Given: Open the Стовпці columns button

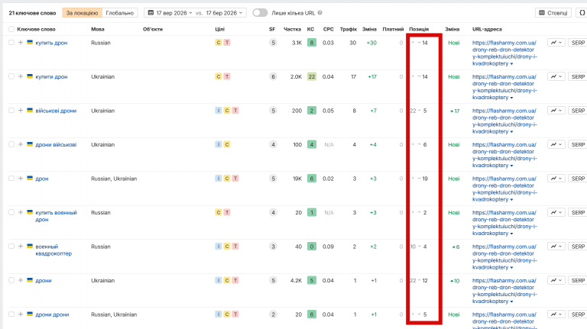Looking at the screenshot, I should point(553,13).
